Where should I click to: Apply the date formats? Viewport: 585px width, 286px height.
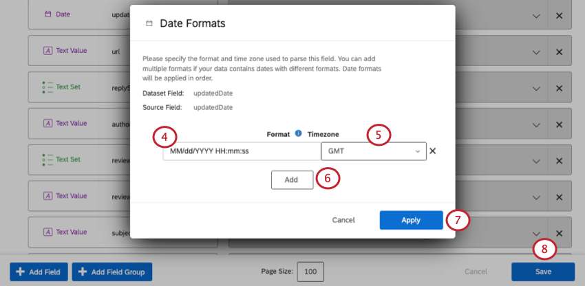point(411,220)
